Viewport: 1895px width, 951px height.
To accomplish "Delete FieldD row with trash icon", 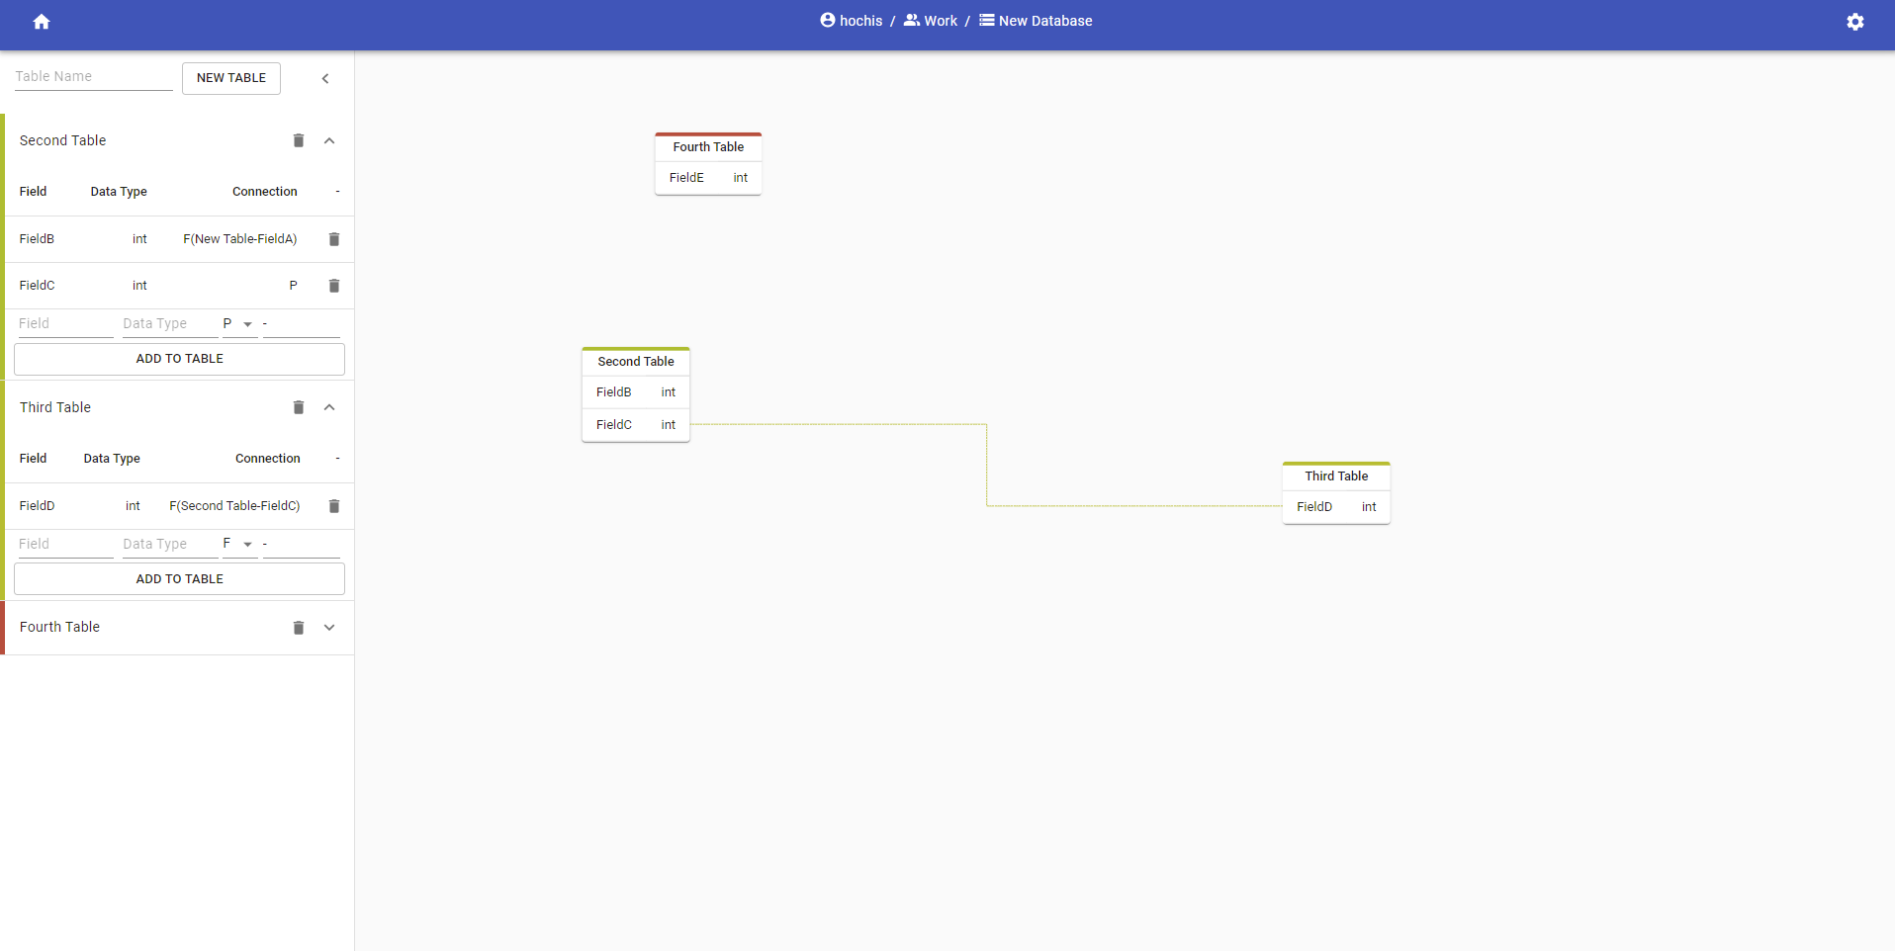I will [x=334, y=506].
